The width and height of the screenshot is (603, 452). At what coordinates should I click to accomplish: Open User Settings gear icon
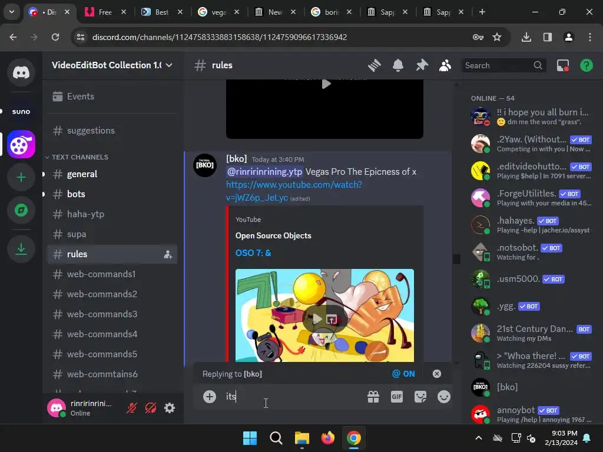pos(170,408)
